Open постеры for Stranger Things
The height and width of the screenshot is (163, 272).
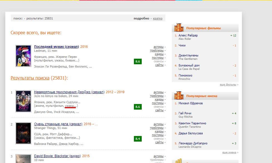click(158, 135)
